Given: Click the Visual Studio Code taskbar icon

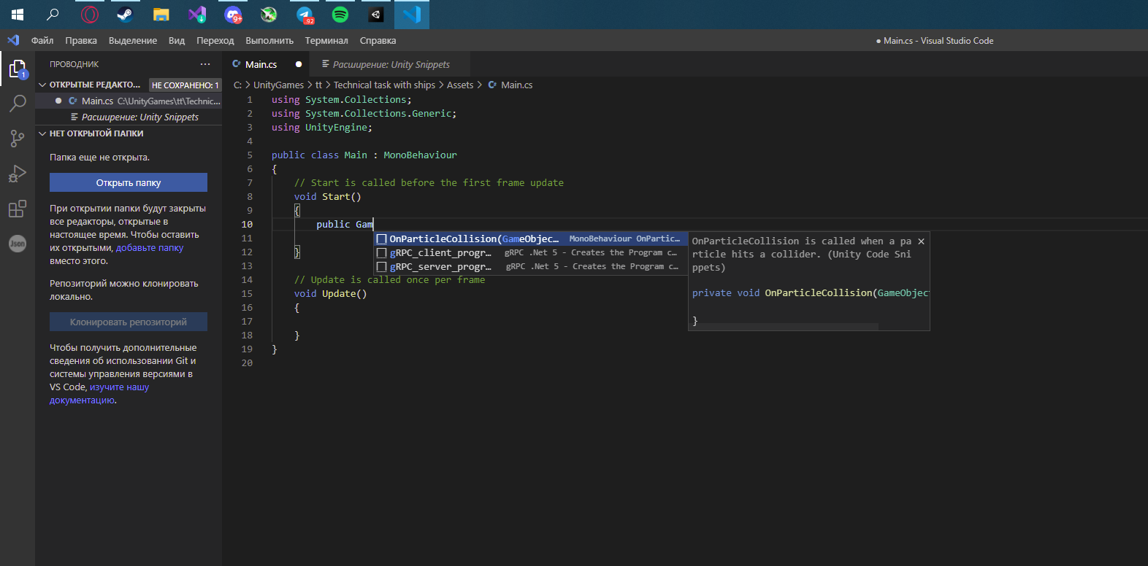Looking at the screenshot, I should click(412, 15).
